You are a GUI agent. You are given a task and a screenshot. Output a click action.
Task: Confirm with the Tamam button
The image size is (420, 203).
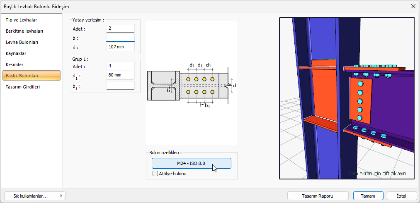point(368,196)
